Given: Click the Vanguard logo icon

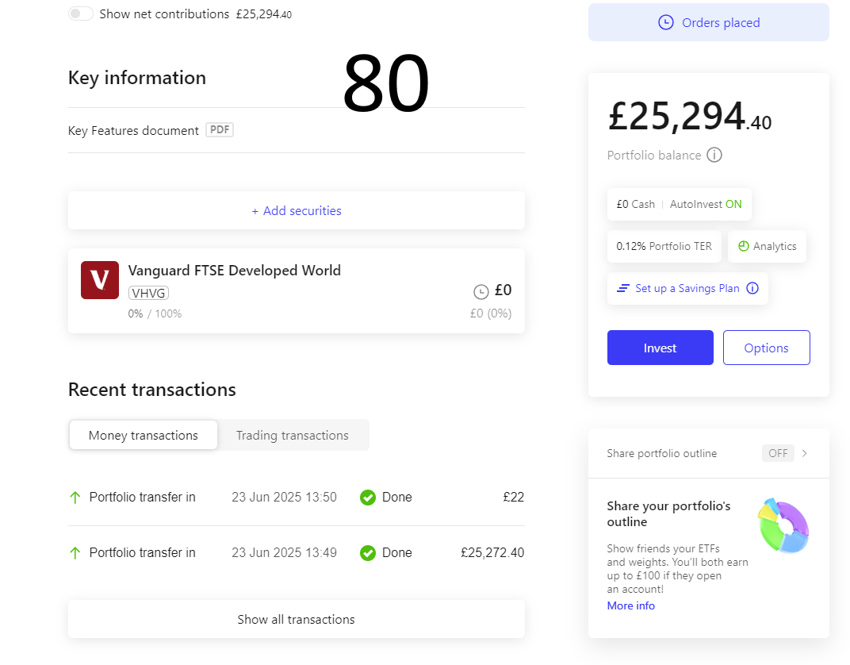Looking at the screenshot, I should [x=100, y=280].
